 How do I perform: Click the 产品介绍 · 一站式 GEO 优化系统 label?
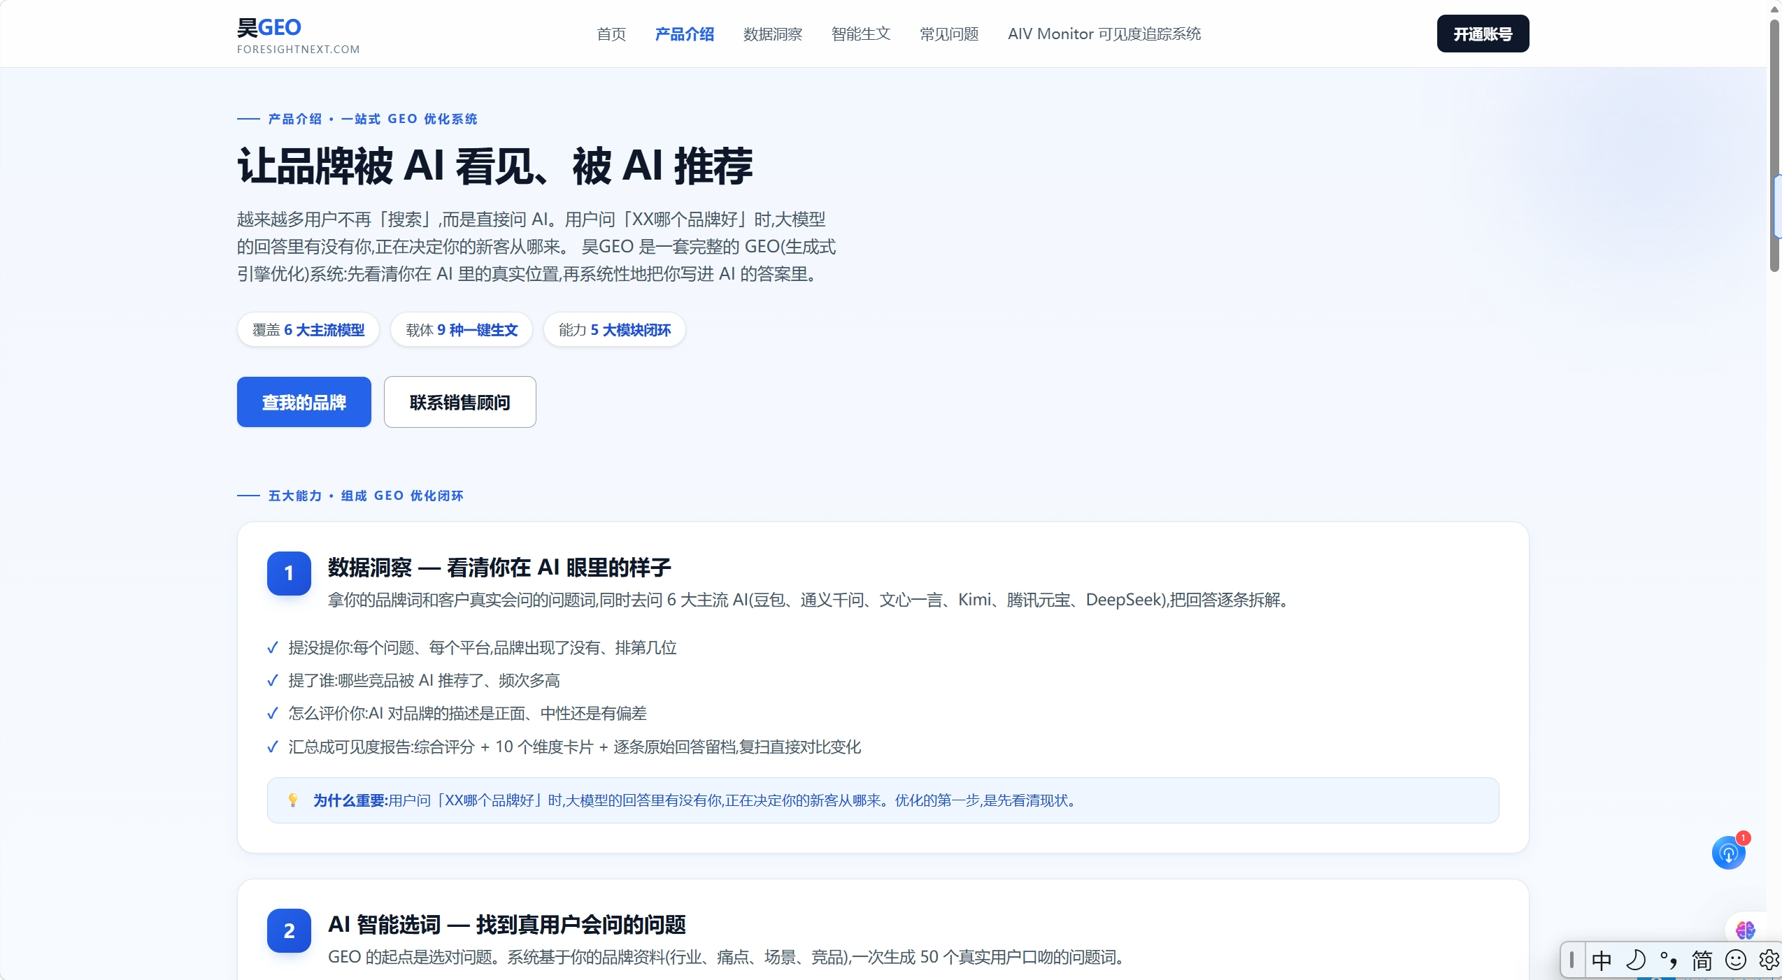373,119
